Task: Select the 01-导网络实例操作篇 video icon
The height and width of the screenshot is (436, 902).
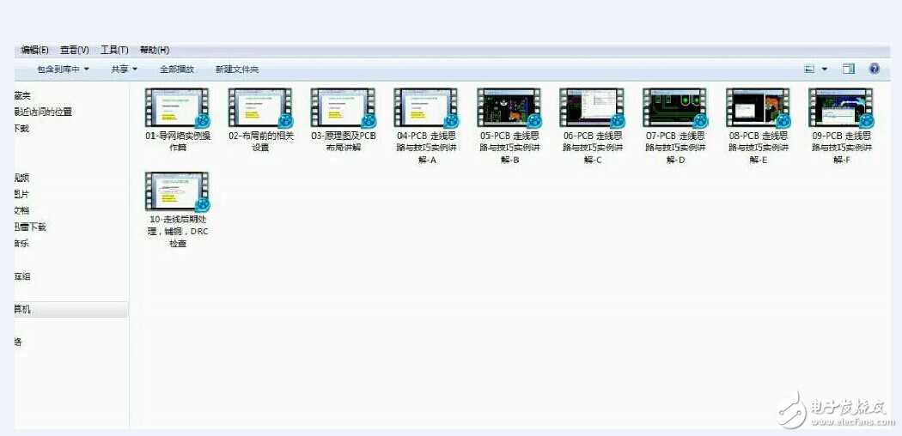Action: pos(177,107)
